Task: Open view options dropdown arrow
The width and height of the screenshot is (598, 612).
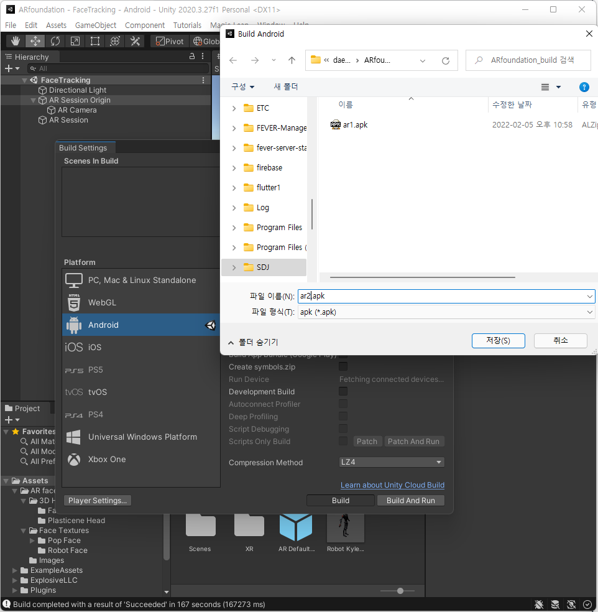Action: [x=559, y=87]
